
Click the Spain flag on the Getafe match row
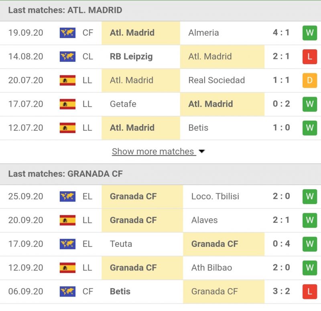(x=67, y=104)
